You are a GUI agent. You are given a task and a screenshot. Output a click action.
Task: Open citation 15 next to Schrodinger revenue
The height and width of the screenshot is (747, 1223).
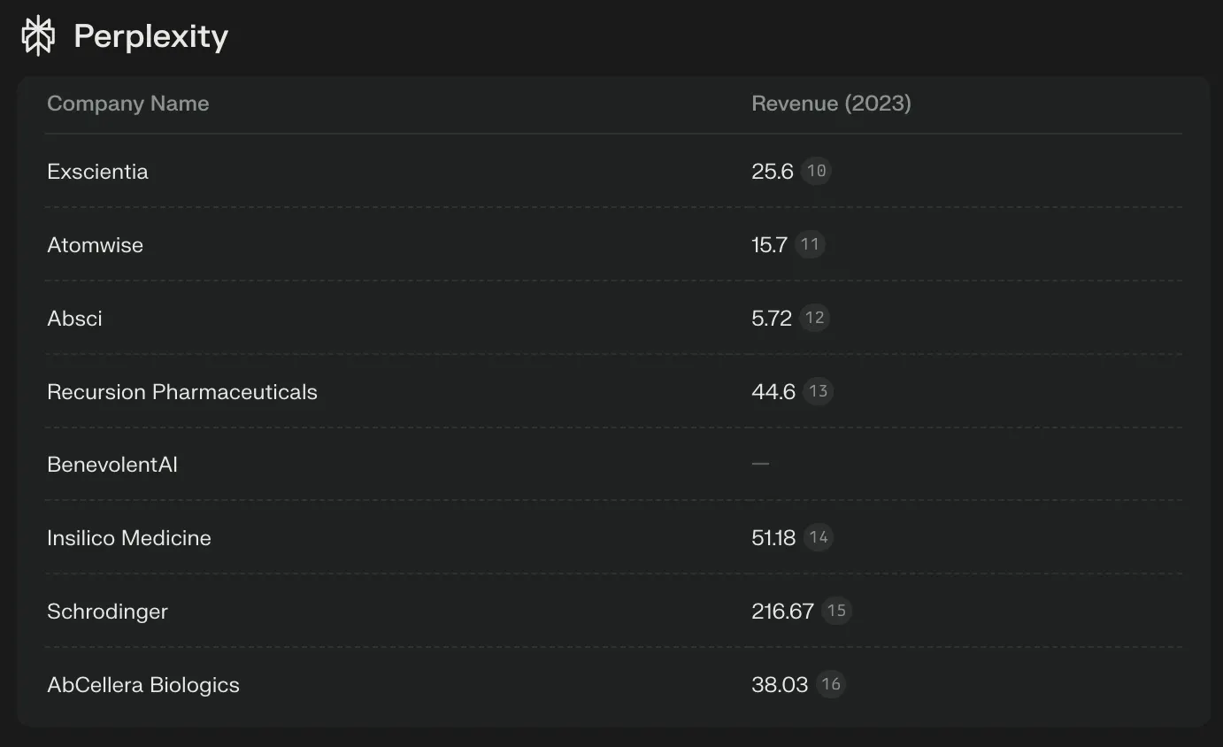836,611
